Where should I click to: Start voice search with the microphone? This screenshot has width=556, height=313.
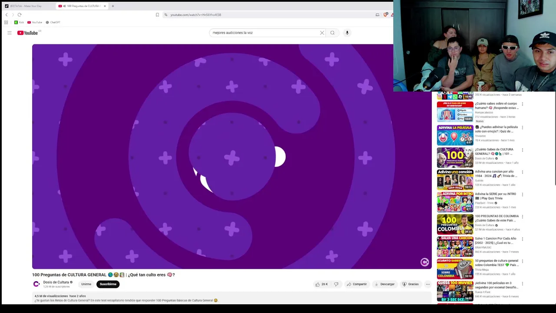(x=347, y=33)
